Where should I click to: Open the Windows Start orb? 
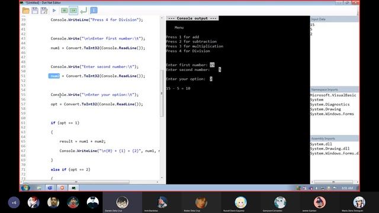tap(25, 188)
